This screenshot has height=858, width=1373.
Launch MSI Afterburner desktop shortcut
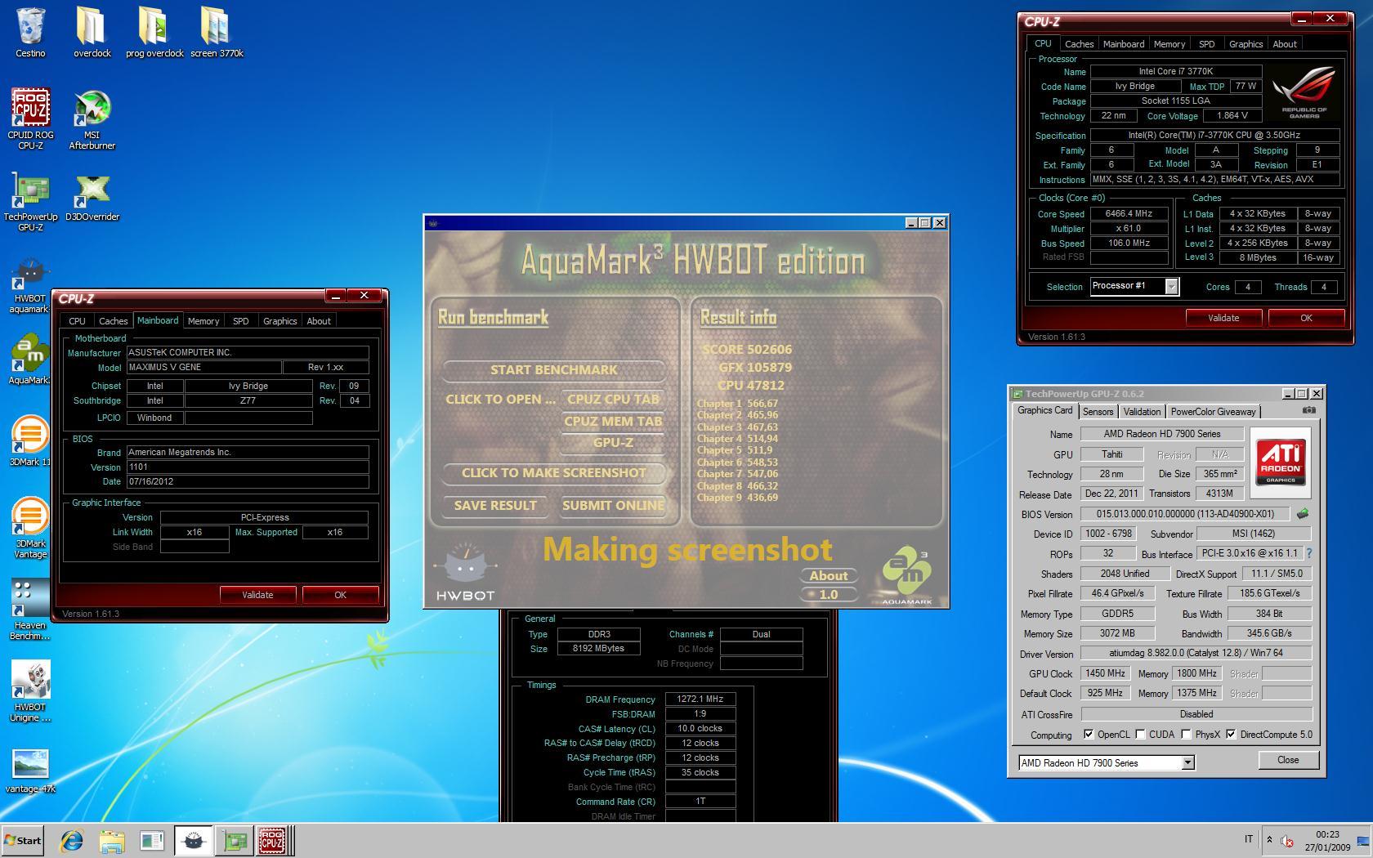pyautogui.click(x=92, y=119)
